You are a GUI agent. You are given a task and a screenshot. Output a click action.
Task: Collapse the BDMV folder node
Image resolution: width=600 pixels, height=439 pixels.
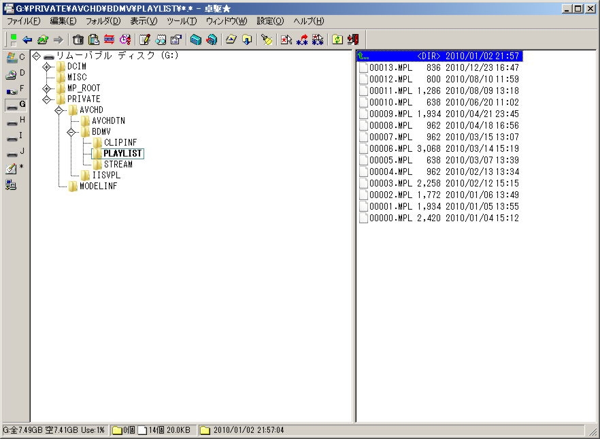coord(71,132)
